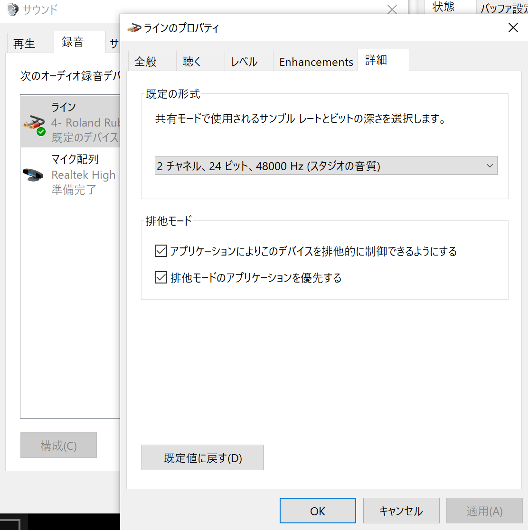Viewport: 528px width, 530px height.
Task: Confirm with the OK button
Action: point(318,511)
